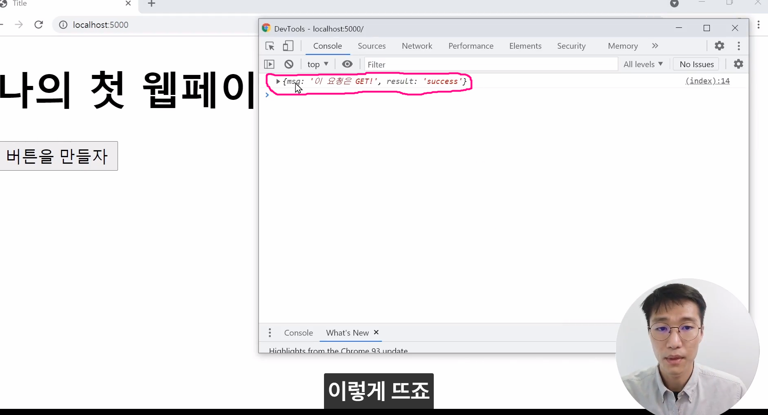Select the drawer Console tab
768x415 pixels.
[x=299, y=333]
